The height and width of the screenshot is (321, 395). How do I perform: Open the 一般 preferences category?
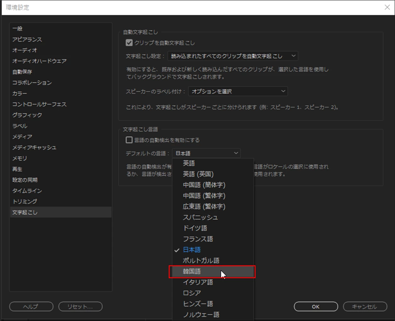(61, 29)
